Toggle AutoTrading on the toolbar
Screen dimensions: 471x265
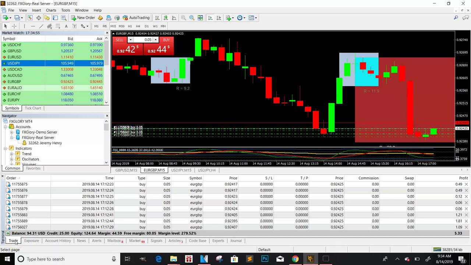tap(136, 18)
